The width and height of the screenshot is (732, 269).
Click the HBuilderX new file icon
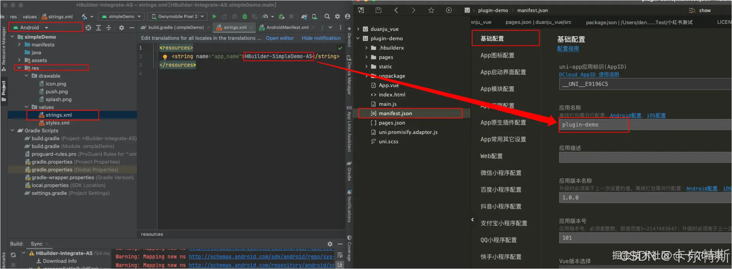coord(361,10)
